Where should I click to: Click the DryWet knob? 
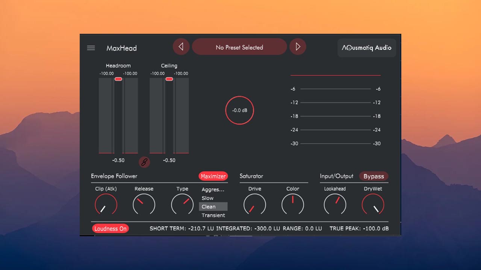click(x=373, y=204)
